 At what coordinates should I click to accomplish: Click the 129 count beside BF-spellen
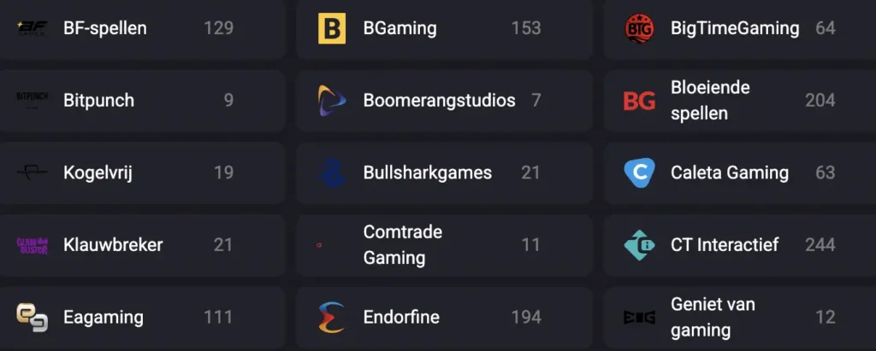[218, 28]
